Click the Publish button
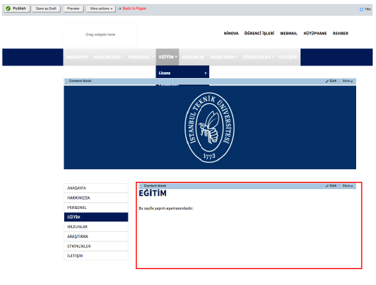The image size is (376, 285). (x=17, y=9)
